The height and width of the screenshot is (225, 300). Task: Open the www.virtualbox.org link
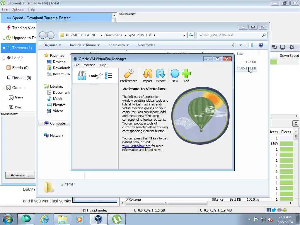[x=136, y=146]
